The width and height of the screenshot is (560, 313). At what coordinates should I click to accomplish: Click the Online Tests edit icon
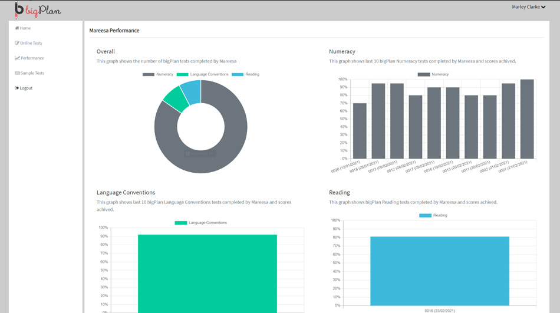(17, 43)
